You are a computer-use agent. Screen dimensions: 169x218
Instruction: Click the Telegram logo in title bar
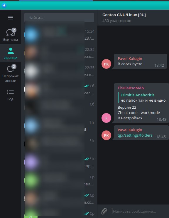(4, 5)
